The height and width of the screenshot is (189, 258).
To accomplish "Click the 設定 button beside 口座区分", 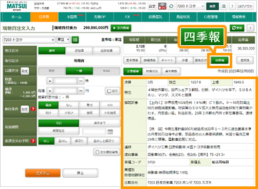I will [x=25, y=71].
